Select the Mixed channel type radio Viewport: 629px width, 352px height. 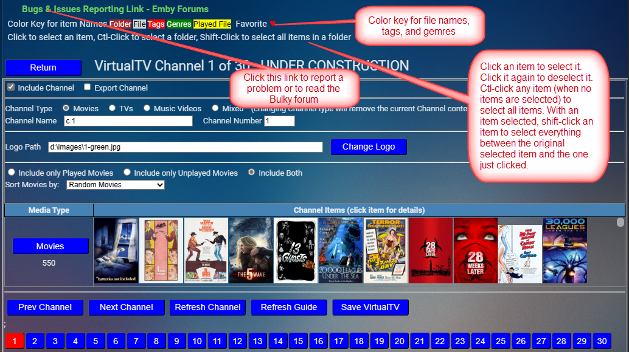pyautogui.click(x=215, y=108)
